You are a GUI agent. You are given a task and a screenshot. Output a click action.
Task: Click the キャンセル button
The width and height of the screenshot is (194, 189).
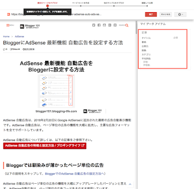click(x=165, y=15)
